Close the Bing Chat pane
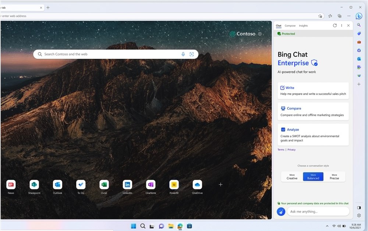This screenshot has width=368, height=231. coord(348,26)
